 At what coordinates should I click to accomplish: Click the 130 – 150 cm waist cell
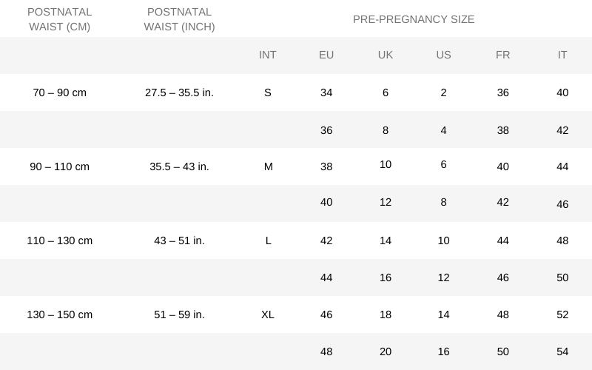[59, 314]
